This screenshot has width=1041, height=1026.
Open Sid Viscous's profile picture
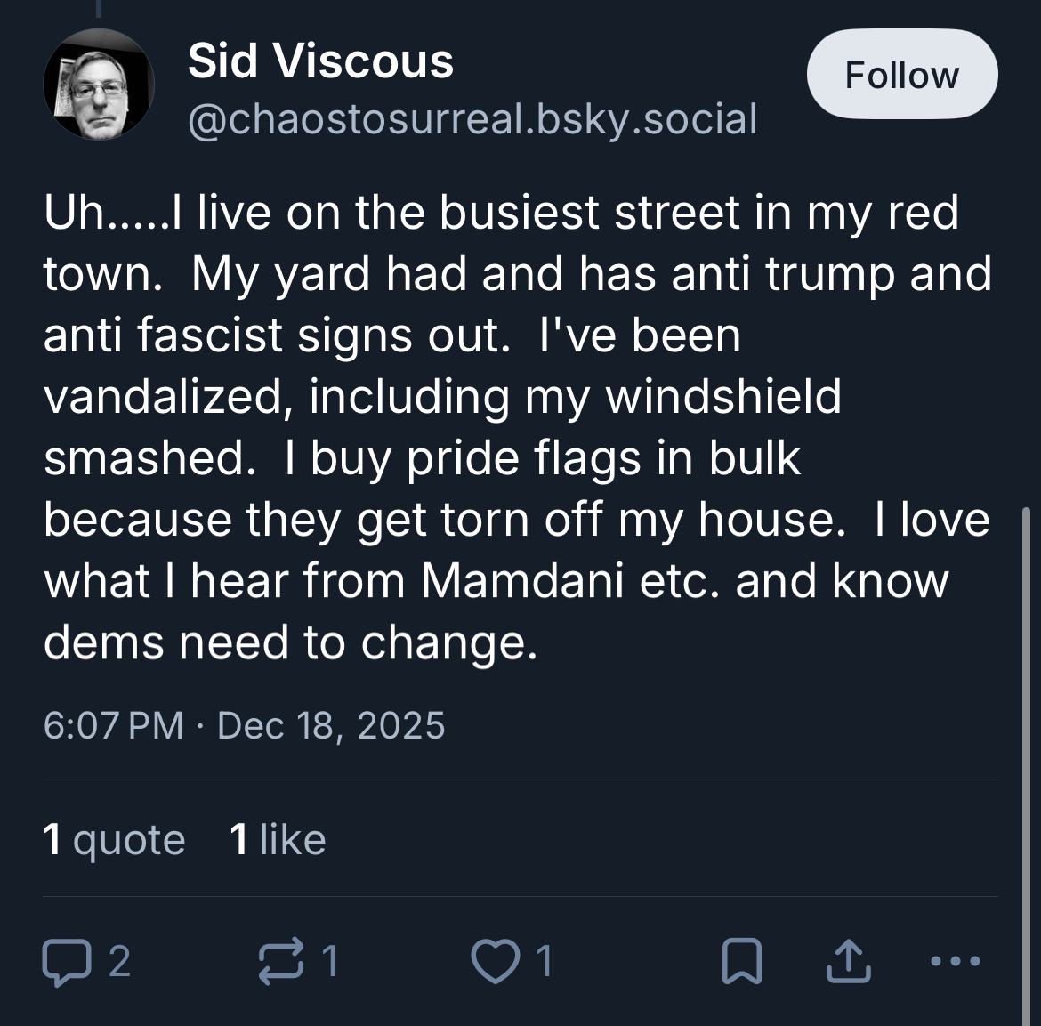pyautogui.click(x=99, y=85)
